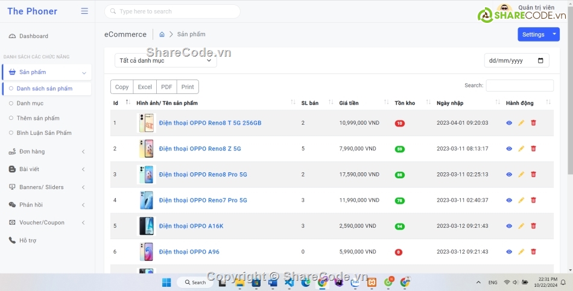
Task: Show hidden icons in system tray
Action: [478, 282]
